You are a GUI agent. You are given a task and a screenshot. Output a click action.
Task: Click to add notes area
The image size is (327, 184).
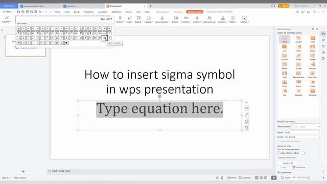pyautogui.click(x=61, y=171)
